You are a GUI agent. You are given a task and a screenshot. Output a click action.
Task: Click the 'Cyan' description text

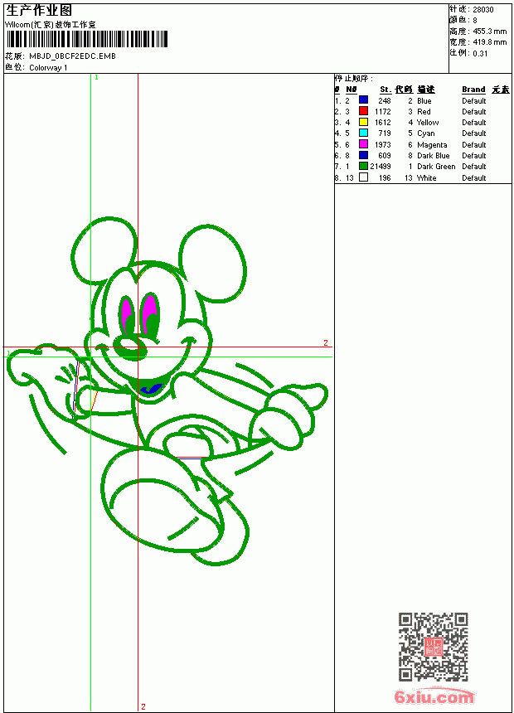point(426,133)
